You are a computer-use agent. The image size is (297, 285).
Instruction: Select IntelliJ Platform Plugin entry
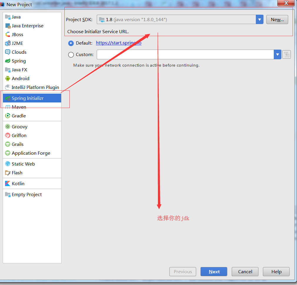[32, 87]
